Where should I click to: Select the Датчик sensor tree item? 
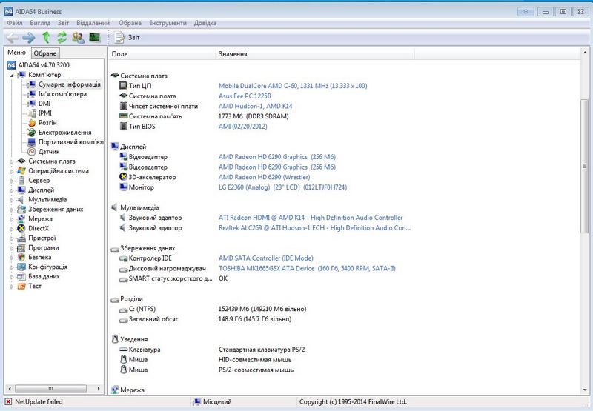[48, 151]
